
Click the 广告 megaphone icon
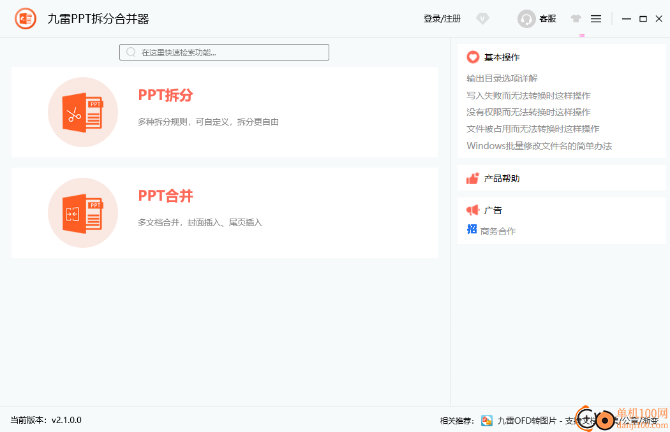[x=473, y=210]
